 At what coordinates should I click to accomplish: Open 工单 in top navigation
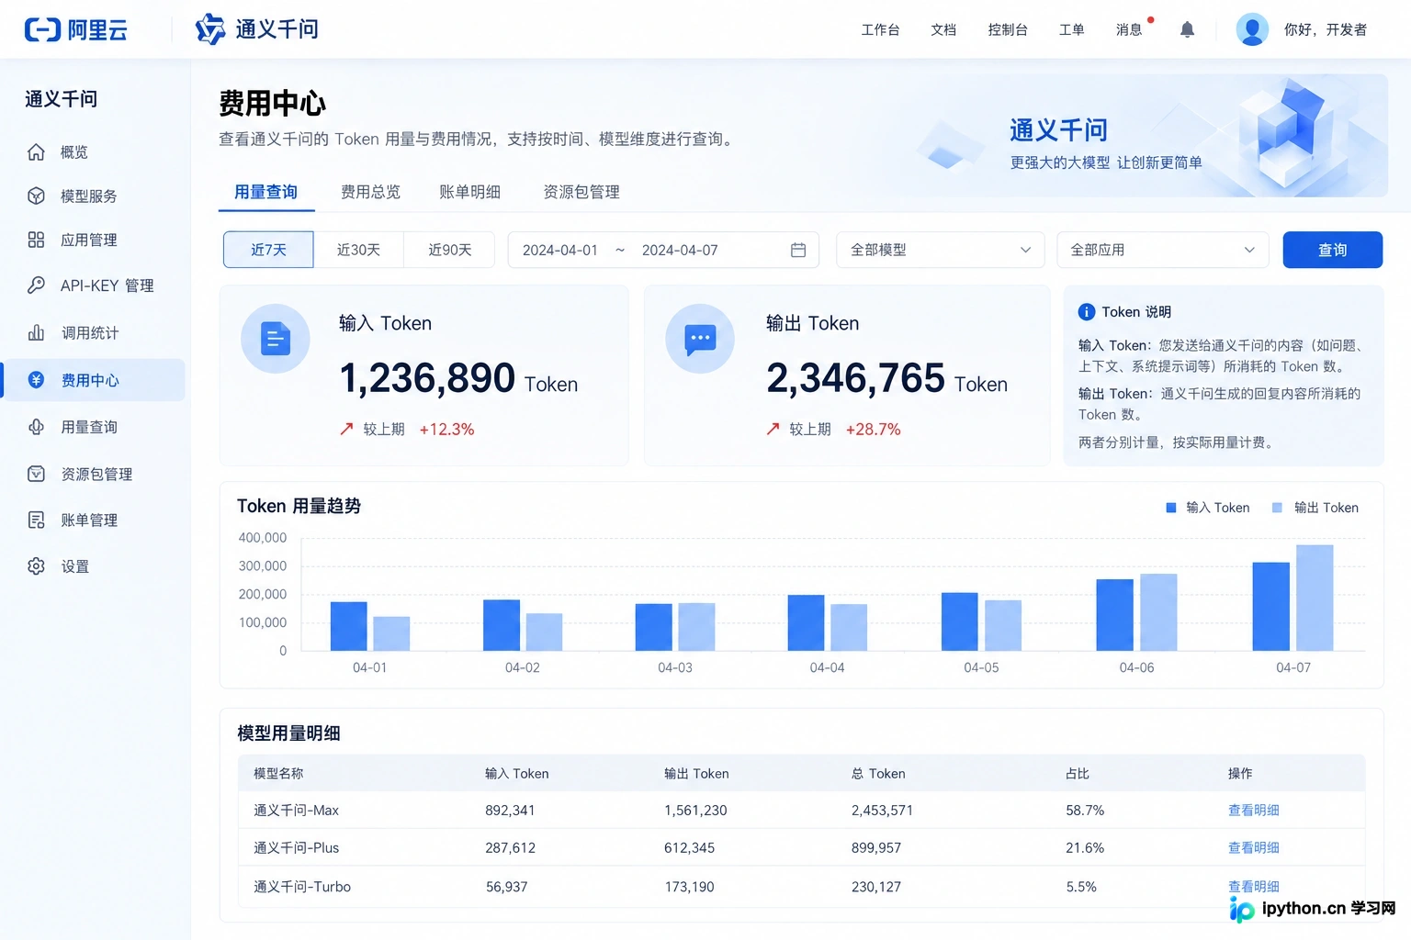[1071, 29]
